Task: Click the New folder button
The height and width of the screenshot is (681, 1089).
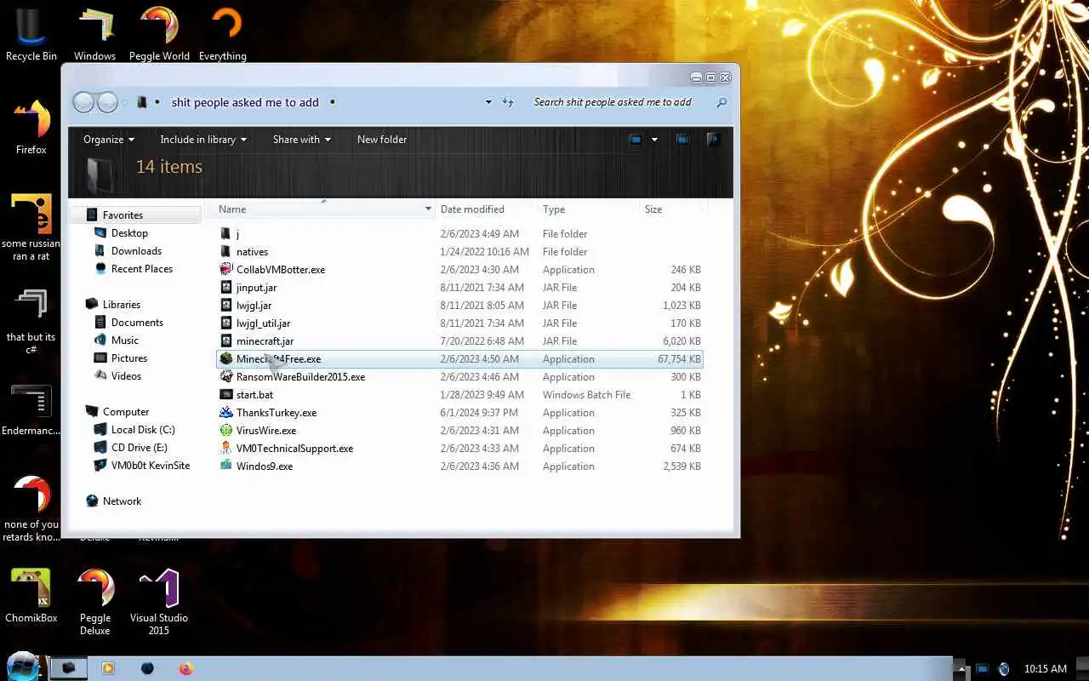Action: 382,140
